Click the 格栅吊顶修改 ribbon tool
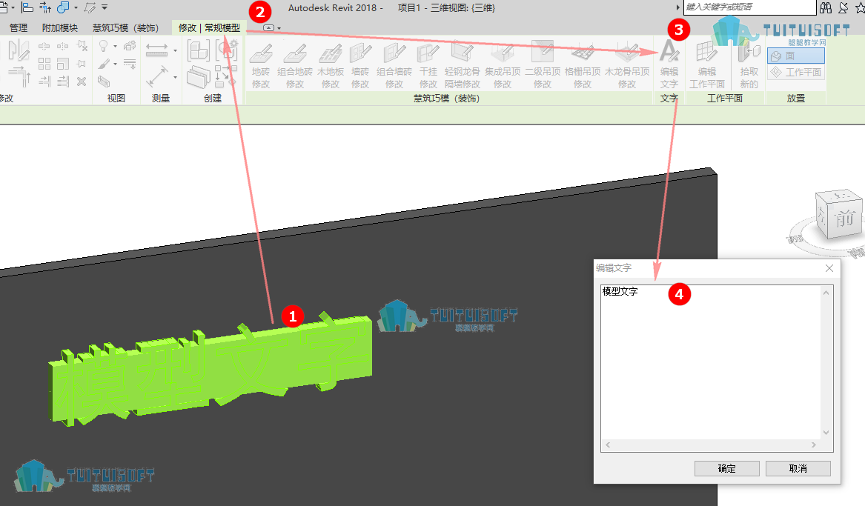This screenshot has width=865, height=506. point(583,64)
